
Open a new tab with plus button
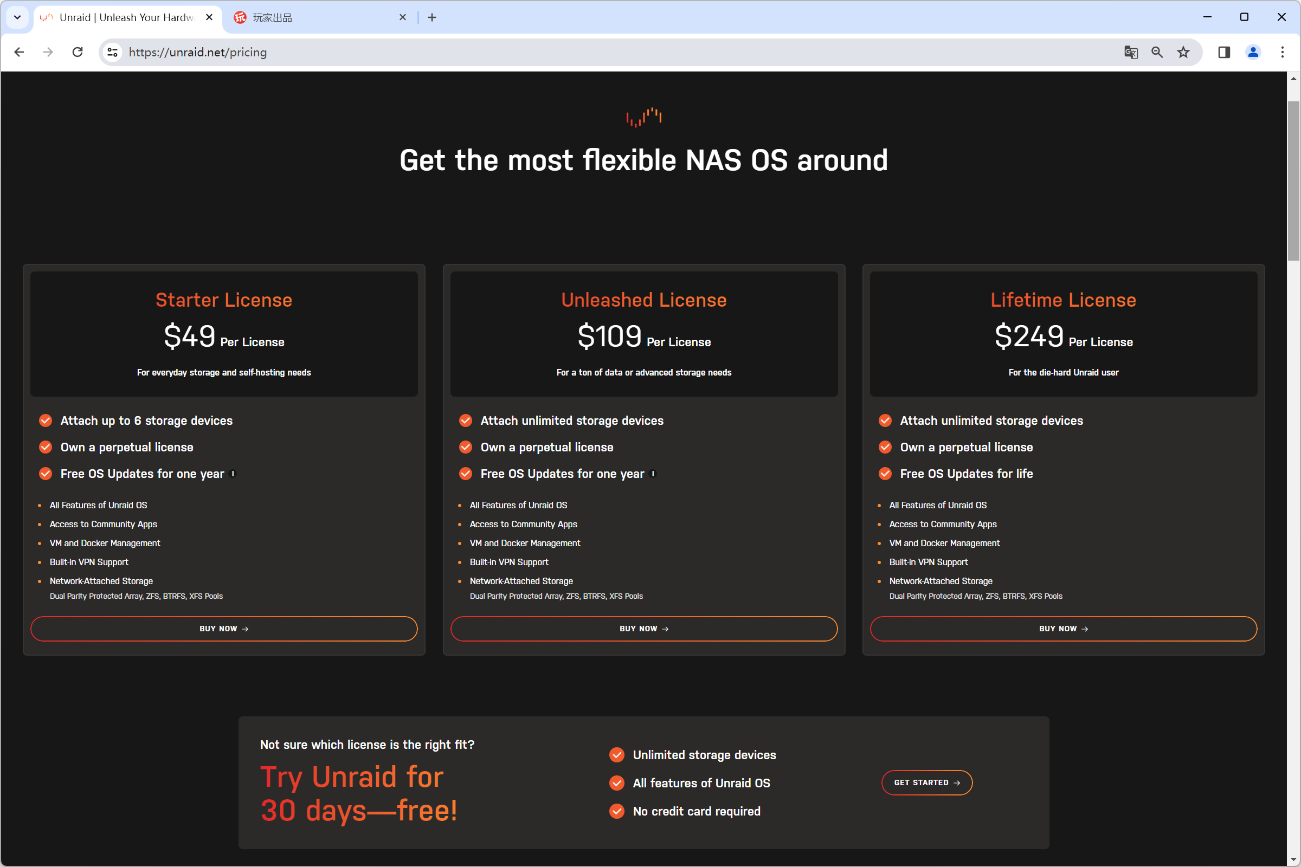[x=432, y=17]
